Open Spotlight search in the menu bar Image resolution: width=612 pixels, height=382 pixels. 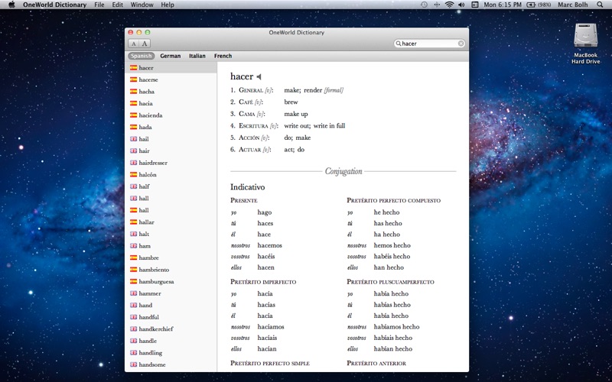600,5
